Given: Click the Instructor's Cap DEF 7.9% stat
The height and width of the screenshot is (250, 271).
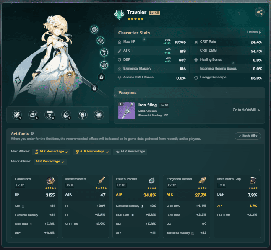Looking at the screenshot, I should [237, 195].
